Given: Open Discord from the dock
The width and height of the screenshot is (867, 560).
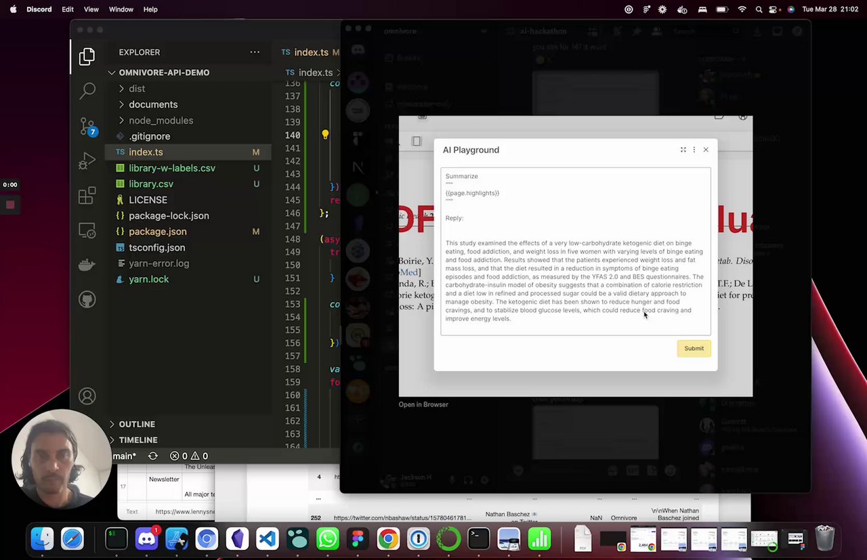Looking at the screenshot, I should (147, 539).
